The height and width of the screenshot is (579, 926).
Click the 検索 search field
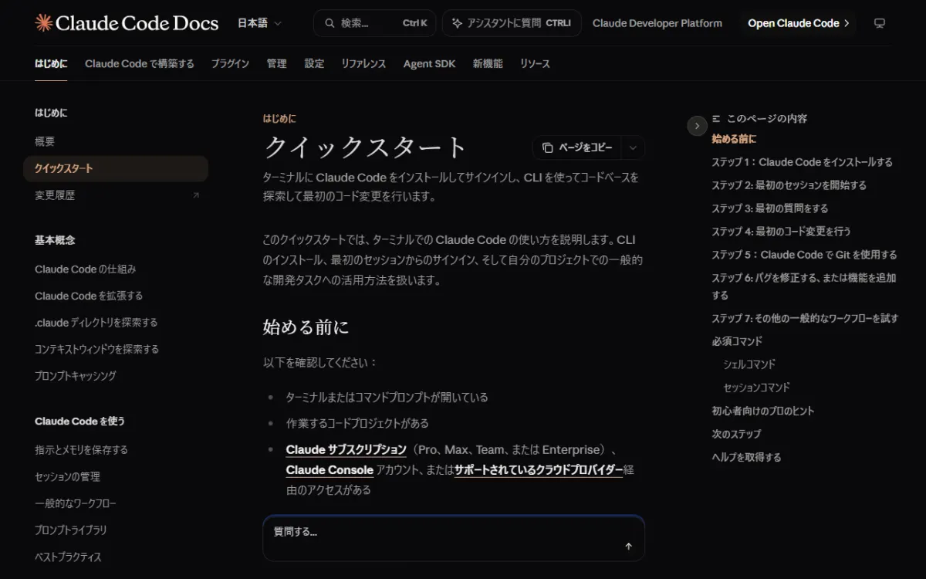click(x=374, y=23)
